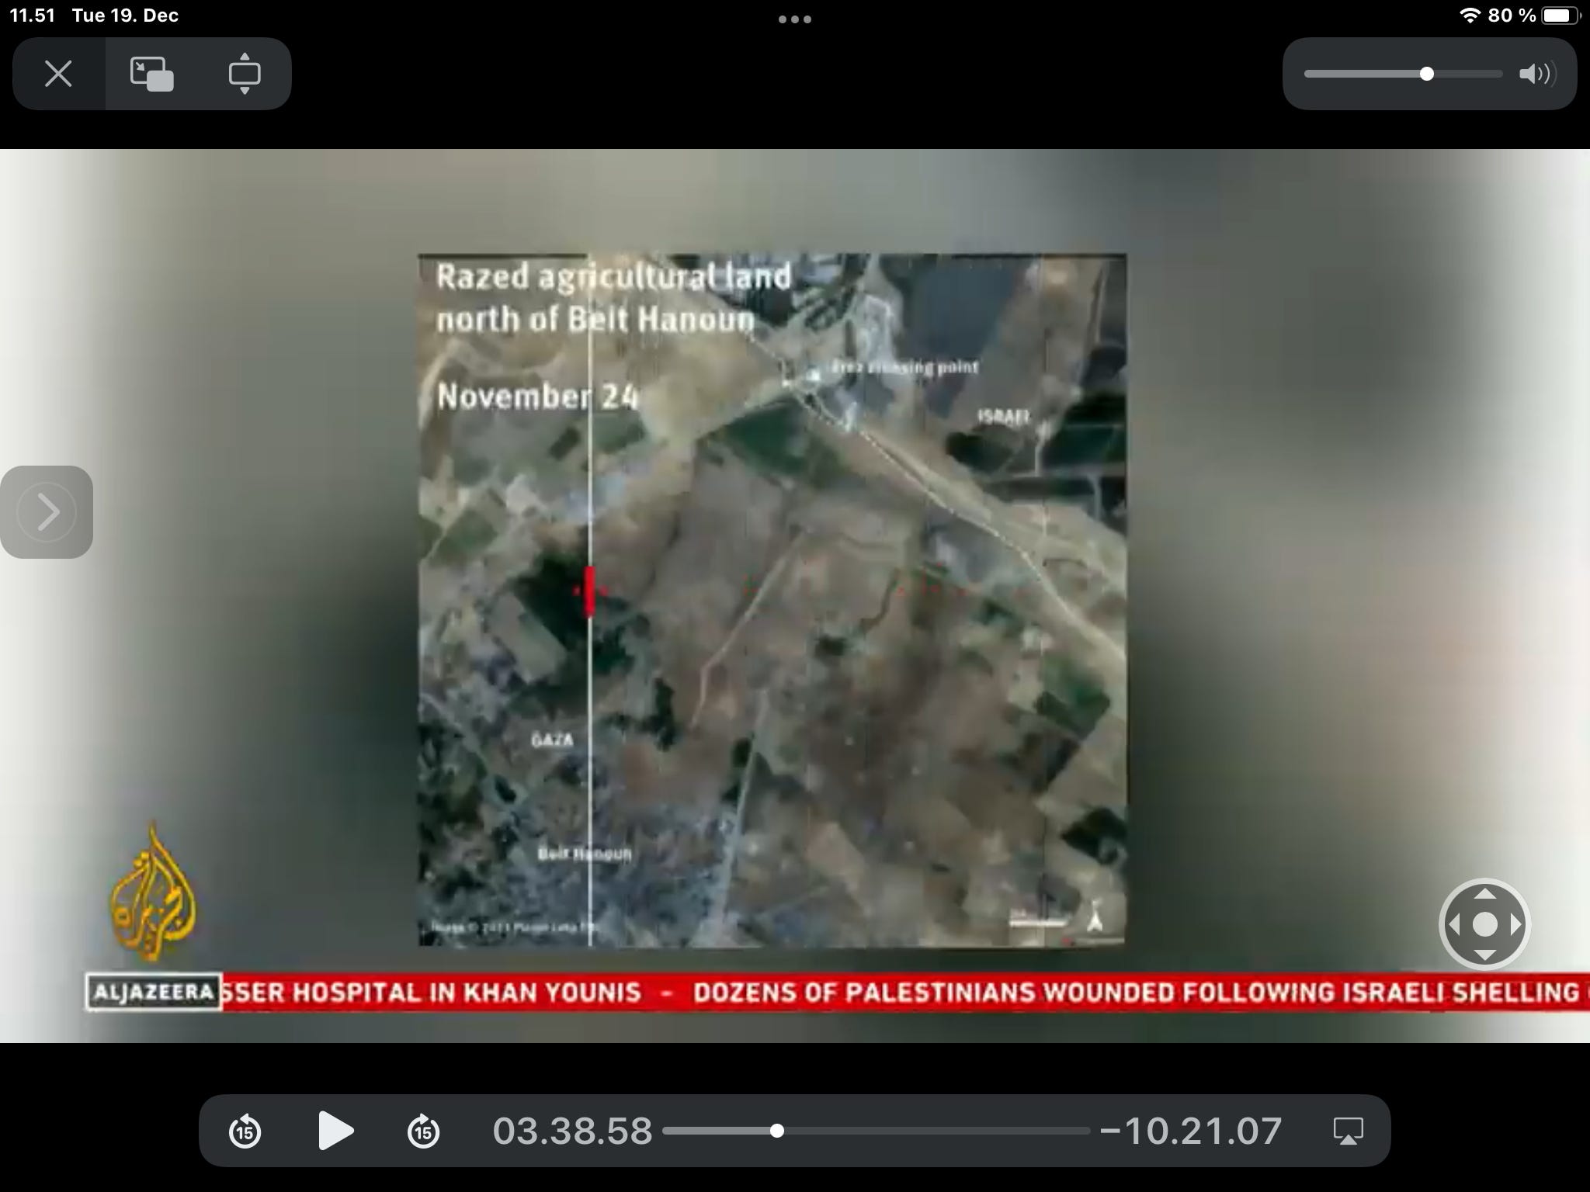Skip forward 15 seconds
The height and width of the screenshot is (1192, 1590).
tap(423, 1131)
